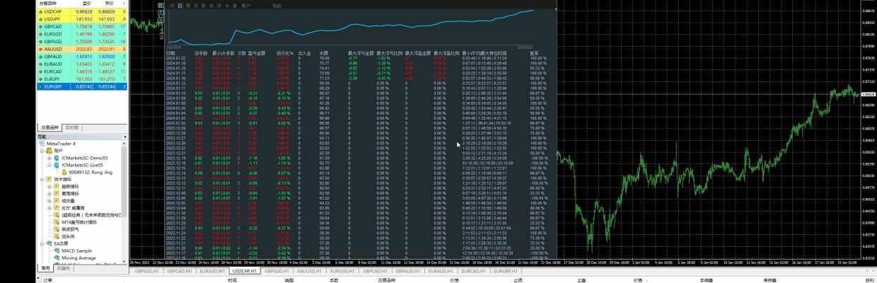Click the XAUUSD direction arrow icon
This screenshot has height=283, width=877.
point(41,49)
